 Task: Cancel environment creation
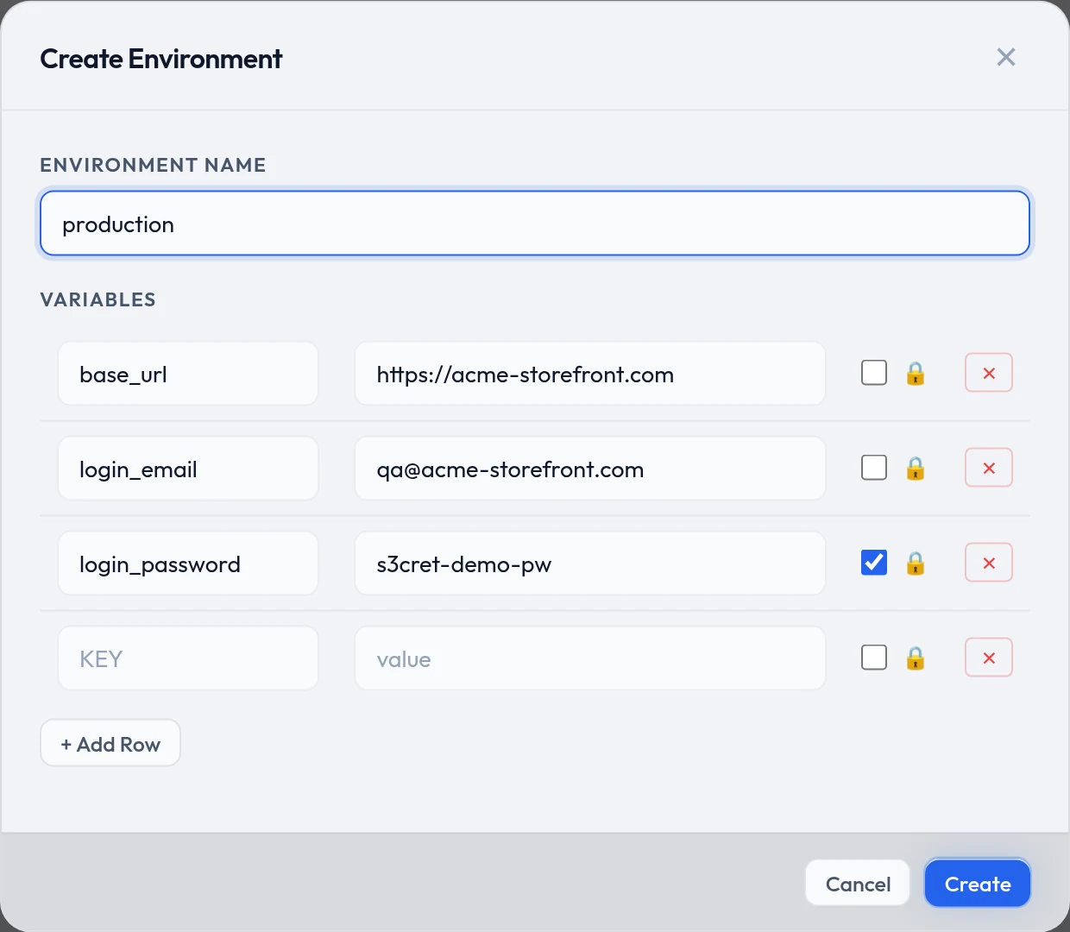[858, 884]
